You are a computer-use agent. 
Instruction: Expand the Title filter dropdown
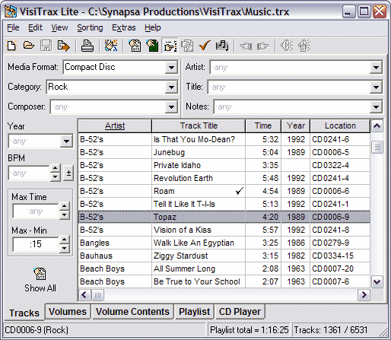pos(376,87)
